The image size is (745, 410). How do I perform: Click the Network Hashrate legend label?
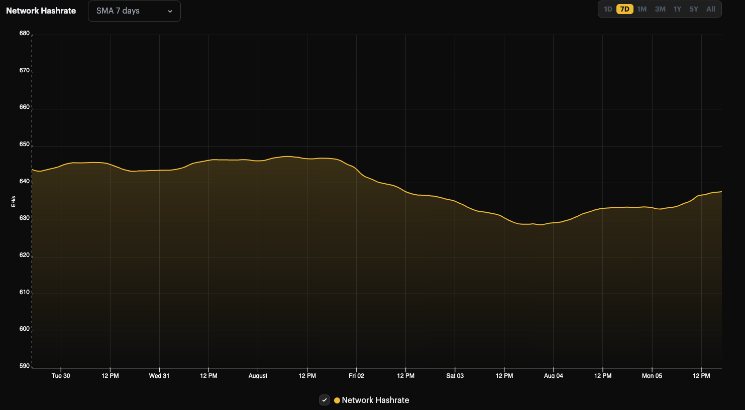click(375, 400)
